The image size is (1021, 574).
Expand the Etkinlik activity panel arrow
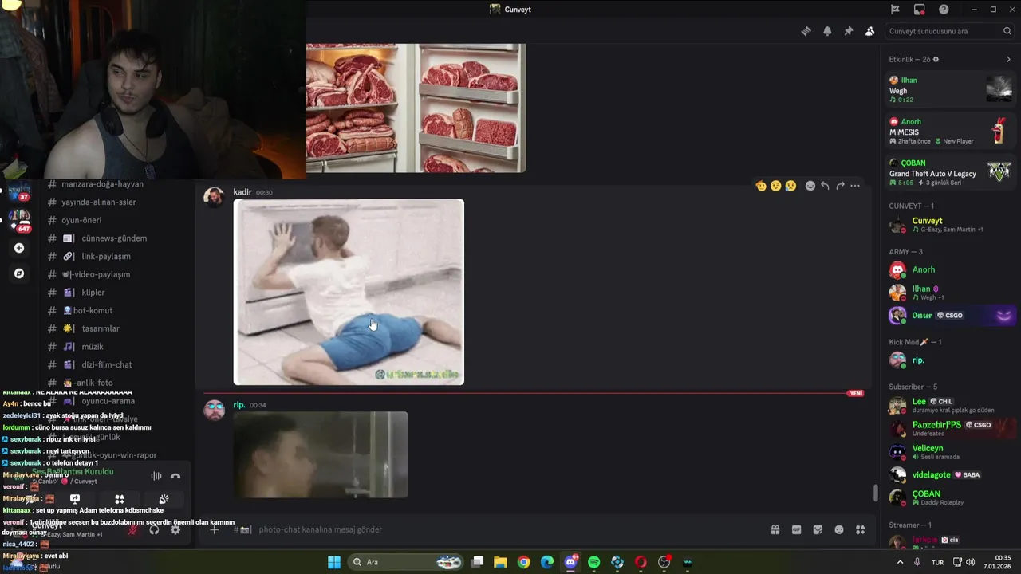[x=1008, y=59]
